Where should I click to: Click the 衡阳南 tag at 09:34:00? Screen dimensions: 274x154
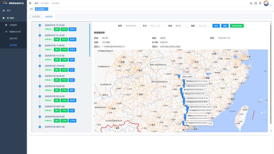72,100
